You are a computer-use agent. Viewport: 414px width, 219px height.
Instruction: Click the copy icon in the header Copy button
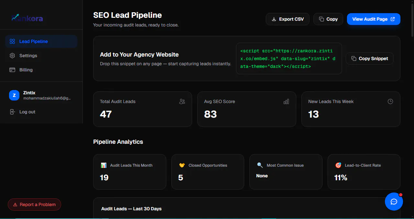click(321, 19)
